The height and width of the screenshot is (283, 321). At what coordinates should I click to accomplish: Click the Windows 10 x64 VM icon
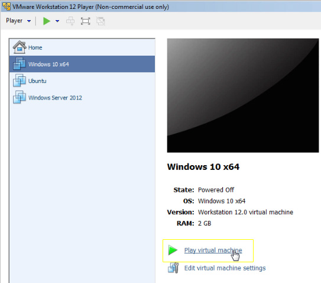click(20, 63)
